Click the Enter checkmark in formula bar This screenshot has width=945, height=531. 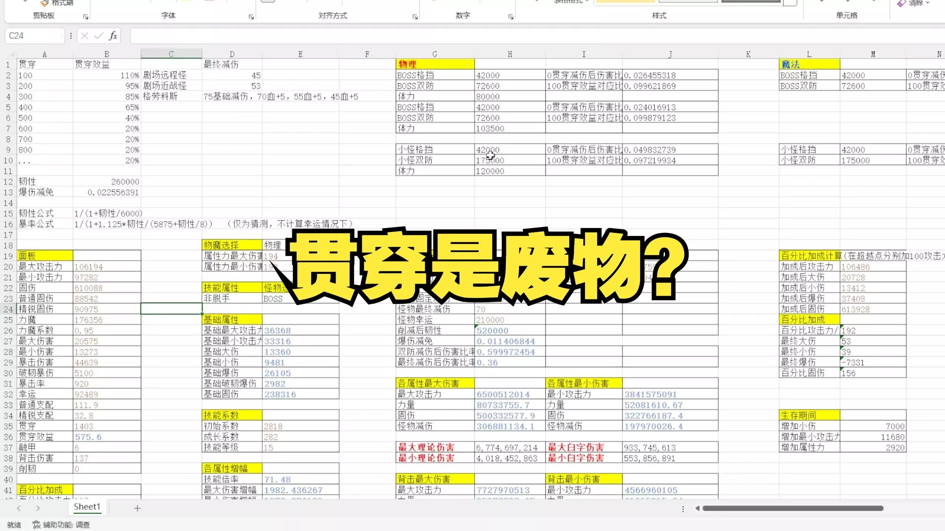click(99, 36)
